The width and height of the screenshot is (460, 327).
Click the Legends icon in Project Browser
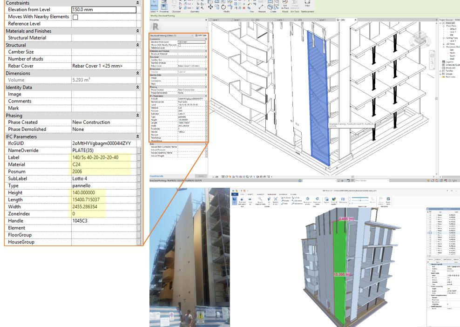point(444,62)
